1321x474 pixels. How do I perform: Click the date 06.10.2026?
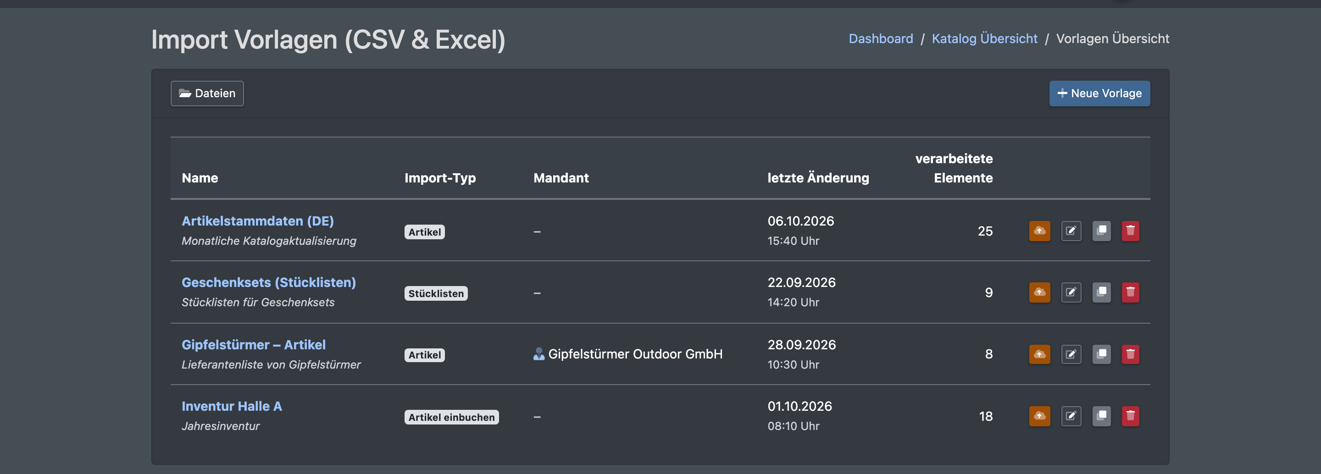pyautogui.click(x=800, y=221)
